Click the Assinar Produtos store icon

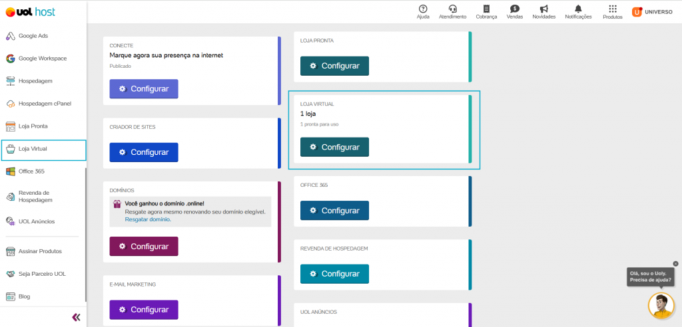coord(11,251)
